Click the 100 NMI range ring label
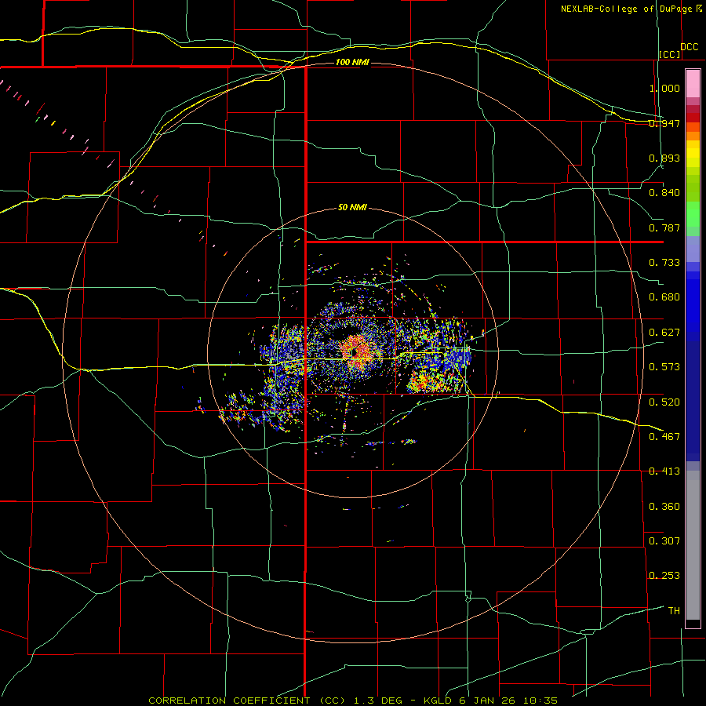This screenshot has width=706, height=706. [x=352, y=62]
